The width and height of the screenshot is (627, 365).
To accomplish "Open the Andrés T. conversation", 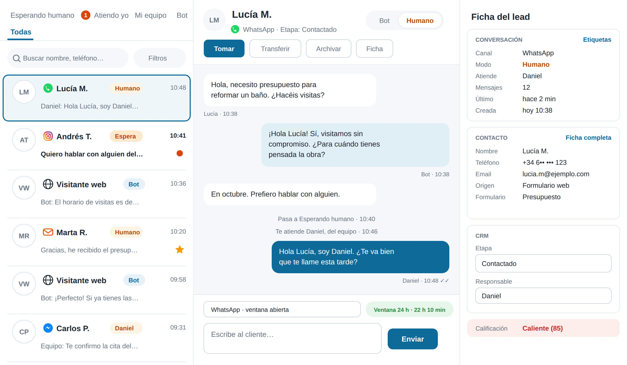I will click(97, 145).
